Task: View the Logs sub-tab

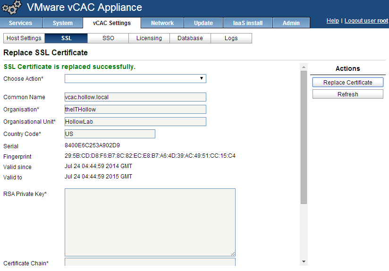Action: click(x=231, y=38)
